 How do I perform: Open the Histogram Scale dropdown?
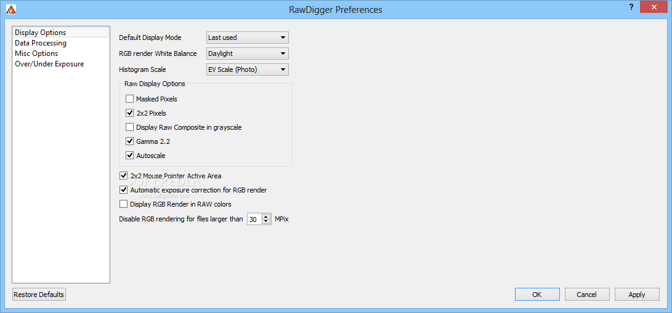point(247,69)
